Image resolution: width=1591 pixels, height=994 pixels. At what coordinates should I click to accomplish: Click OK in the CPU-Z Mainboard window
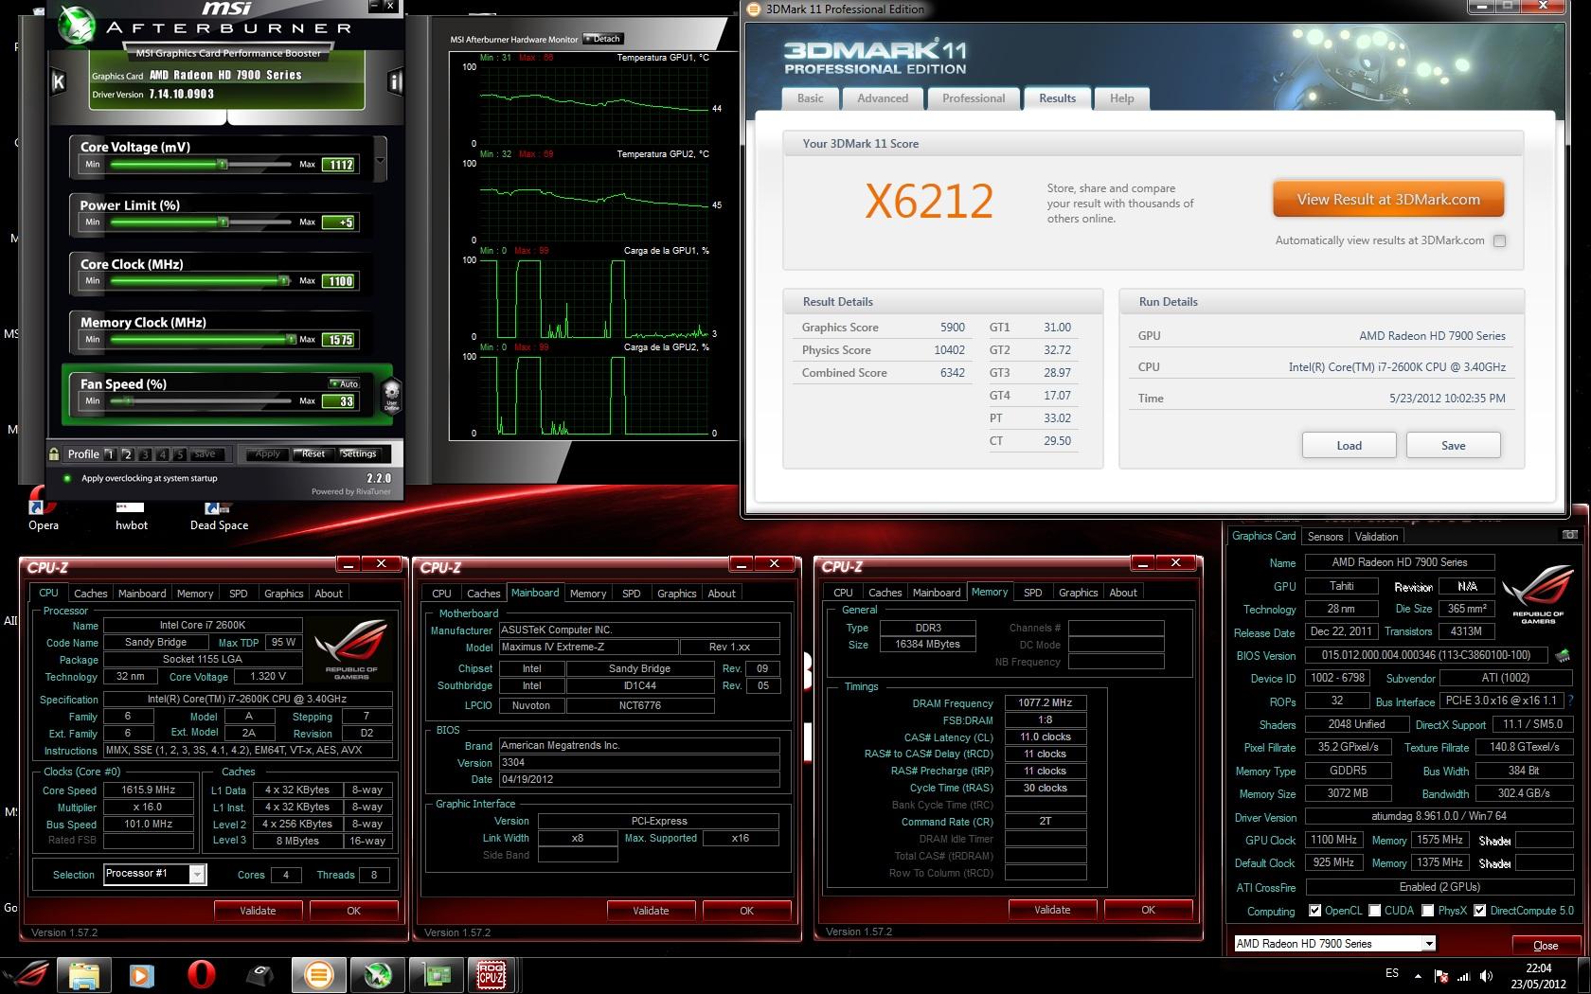pos(746,911)
